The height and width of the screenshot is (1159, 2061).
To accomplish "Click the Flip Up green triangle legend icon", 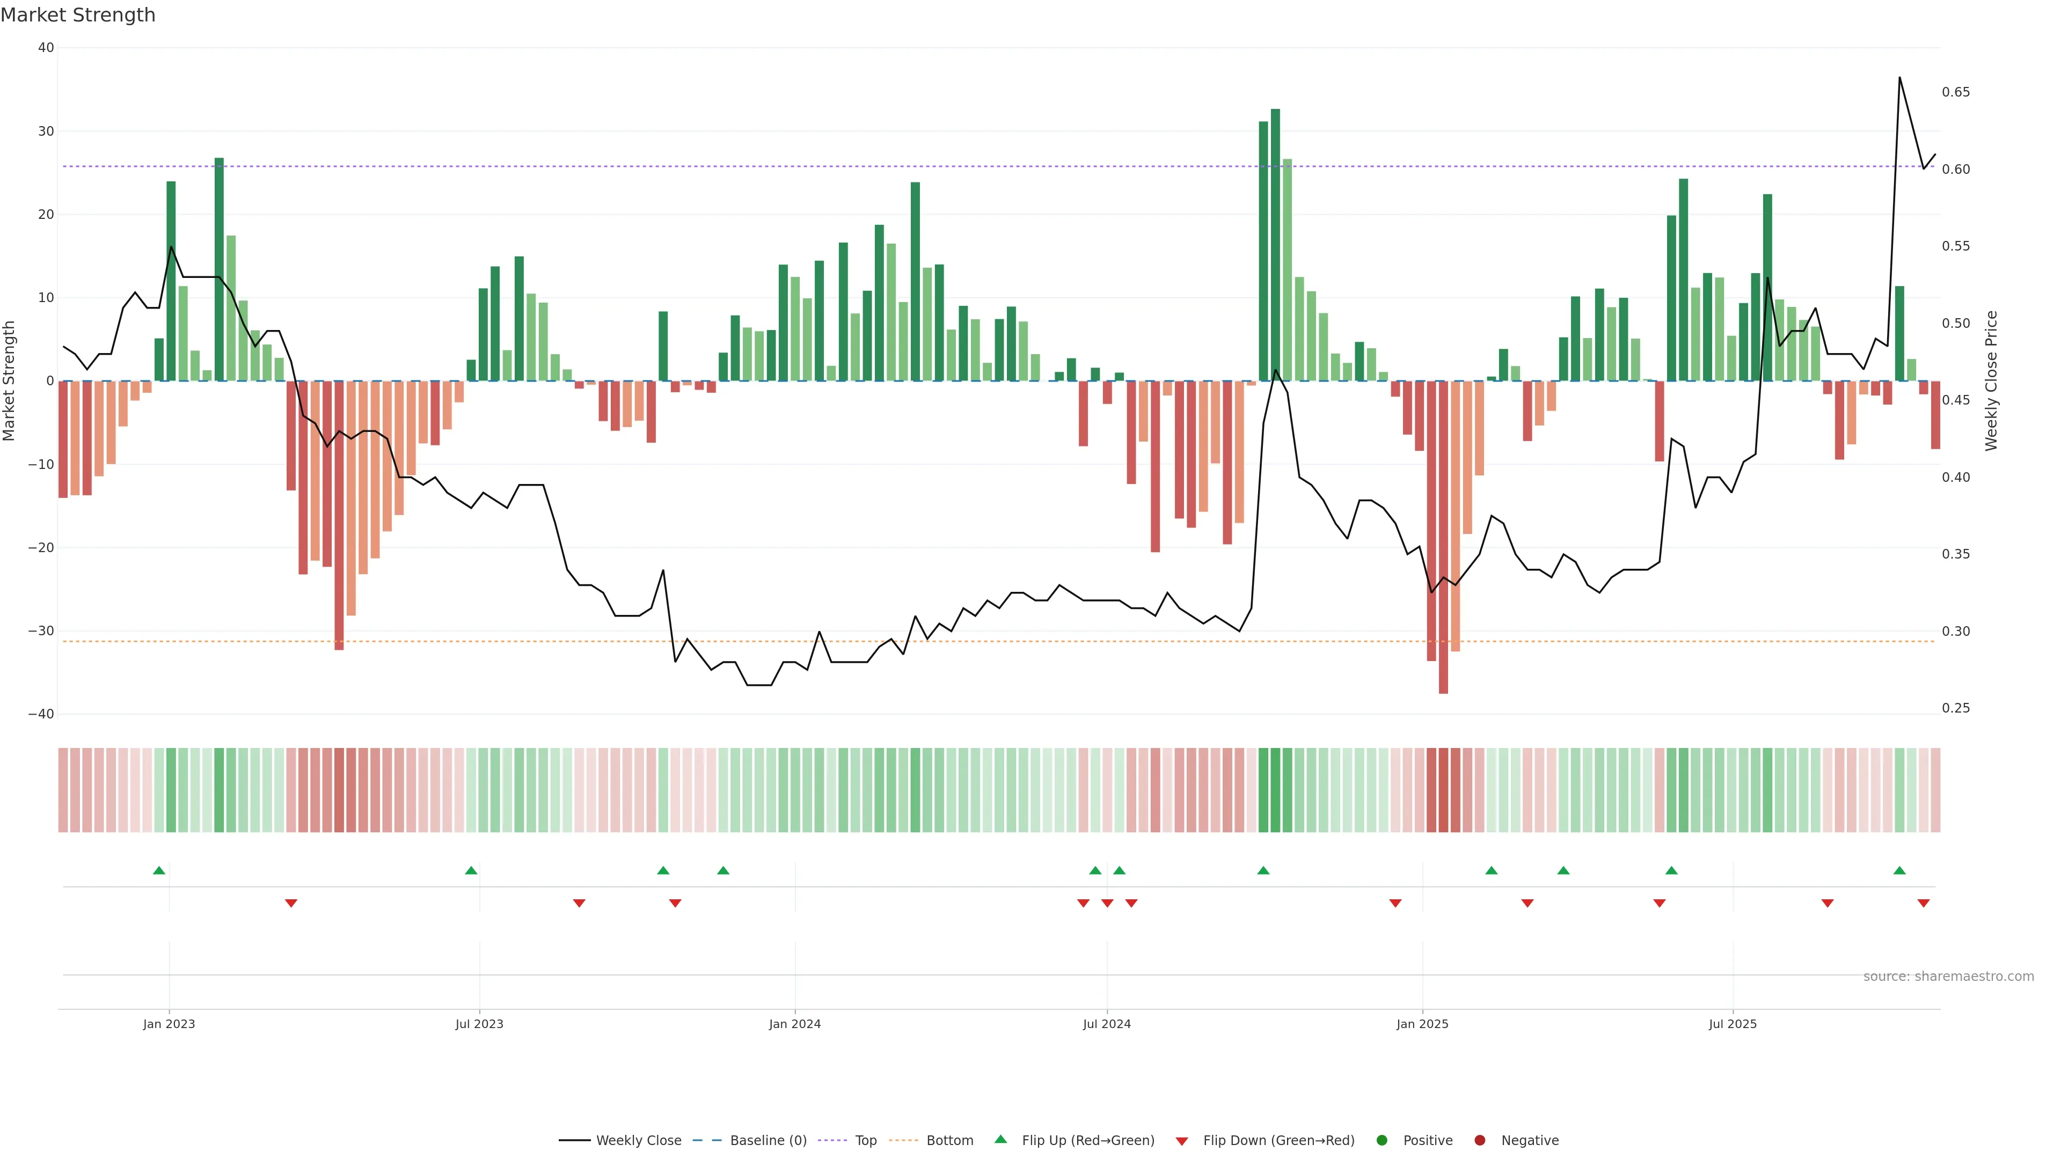I will point(1000,1140).
